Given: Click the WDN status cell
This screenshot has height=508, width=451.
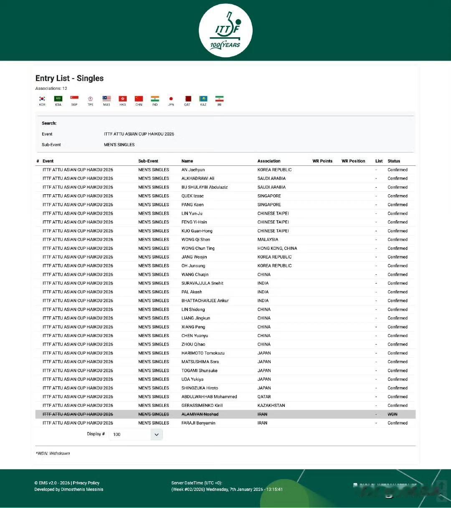Looking at the screenshot, I should click(393, 414).
